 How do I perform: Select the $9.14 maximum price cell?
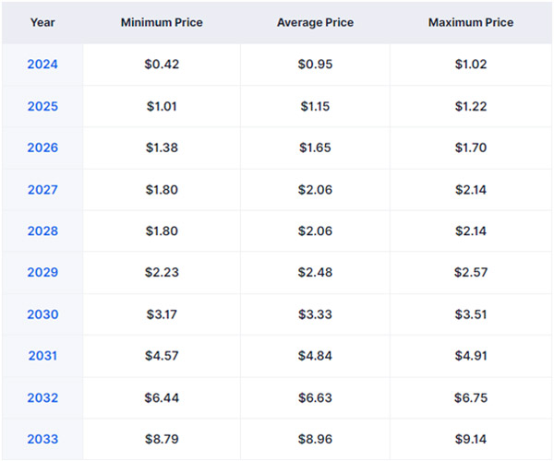(471, 439)
